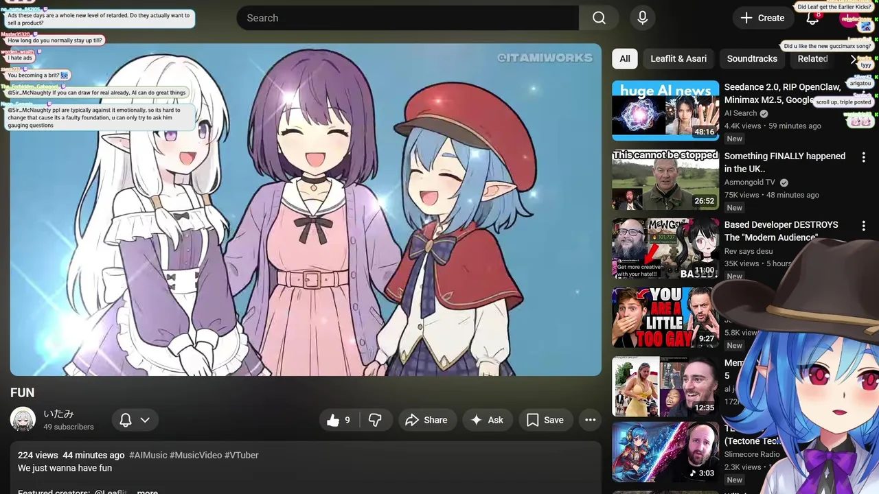Screen dimensions: 879x494
Task: Click the #MusicVideo hashtag
Action: (x=196, y=455)
